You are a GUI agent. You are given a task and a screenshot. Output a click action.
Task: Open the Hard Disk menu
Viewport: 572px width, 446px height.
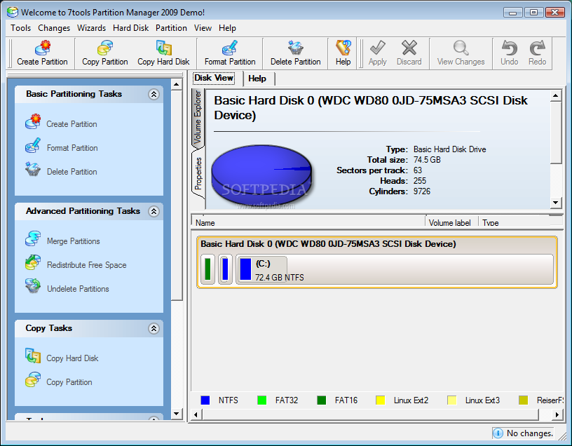[130, 28]
